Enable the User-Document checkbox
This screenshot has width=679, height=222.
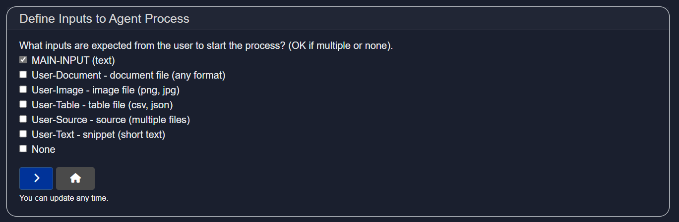(x=23, y=75)
